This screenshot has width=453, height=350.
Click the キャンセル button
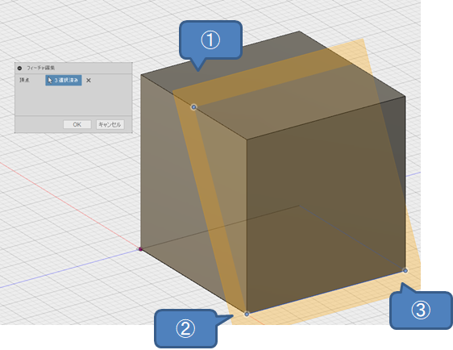(x=110, y=124)
